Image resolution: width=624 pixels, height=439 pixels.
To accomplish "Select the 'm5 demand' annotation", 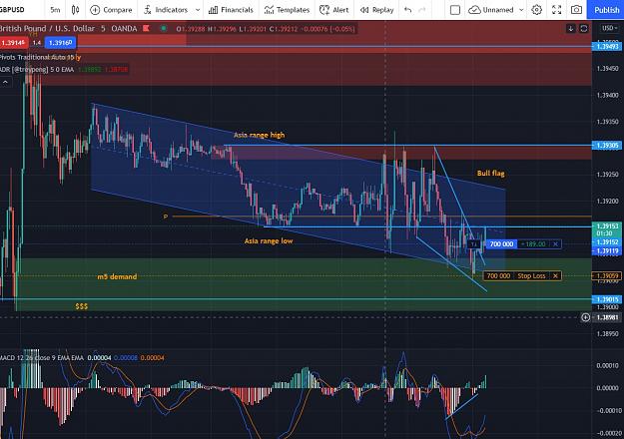I will (x=117, y=276).
